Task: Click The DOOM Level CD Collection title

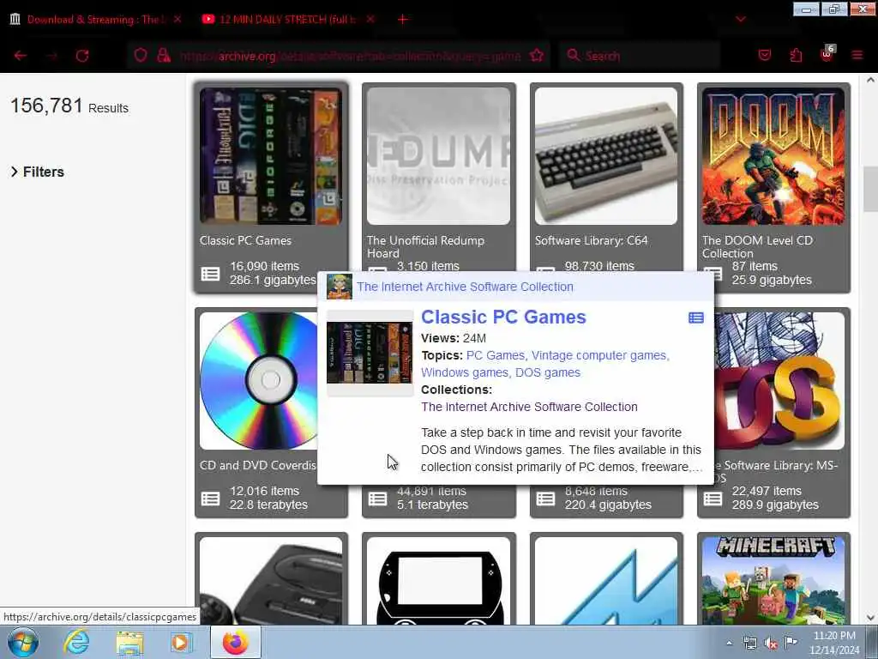Action: tap(757, 246)
